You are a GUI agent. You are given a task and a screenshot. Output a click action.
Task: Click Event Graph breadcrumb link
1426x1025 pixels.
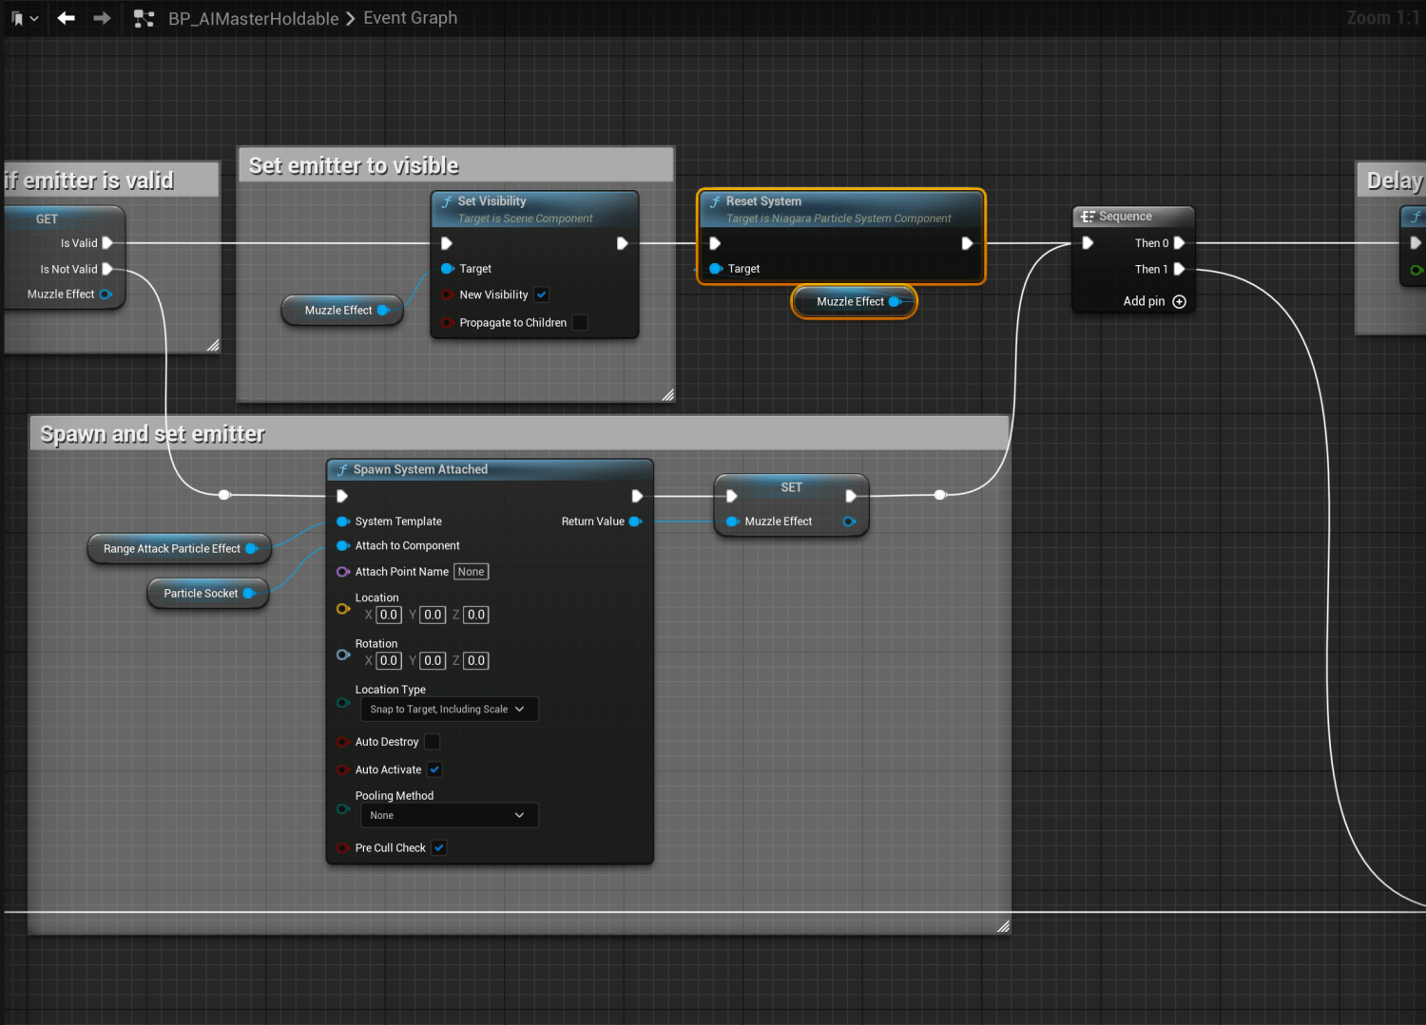coord(410,18)
